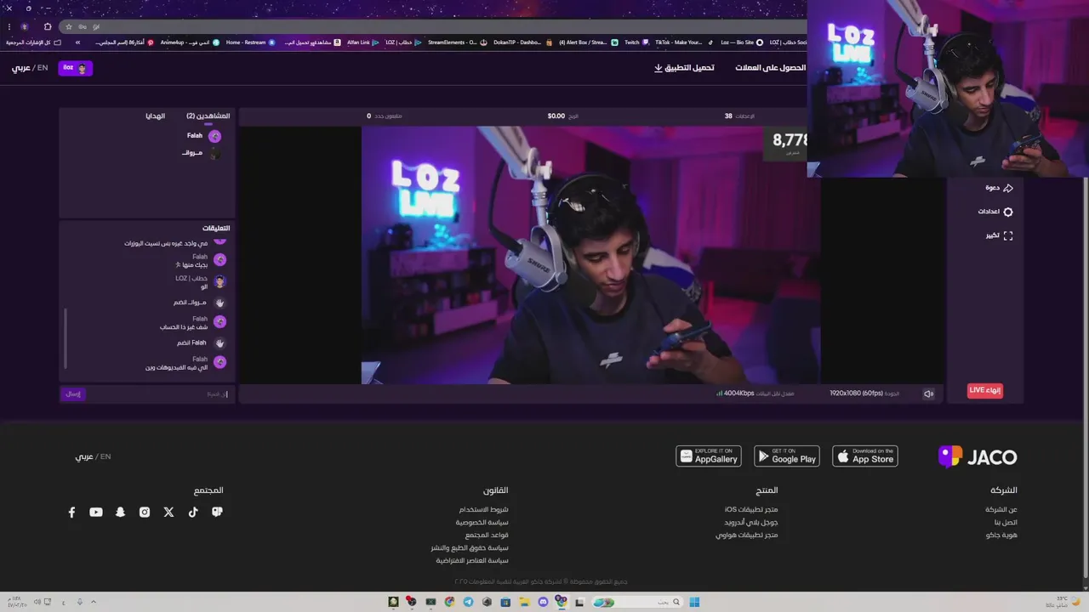
Task: Open the Snapchat social icon
Action: point(120,512)
